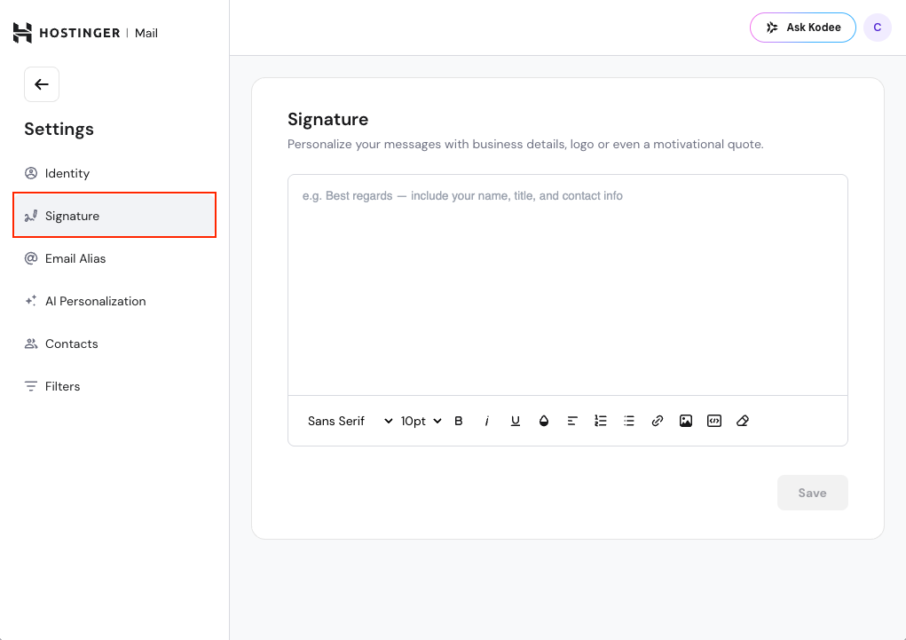
Task: Insert an image into the signature
Action: click(x=686, y=421)
